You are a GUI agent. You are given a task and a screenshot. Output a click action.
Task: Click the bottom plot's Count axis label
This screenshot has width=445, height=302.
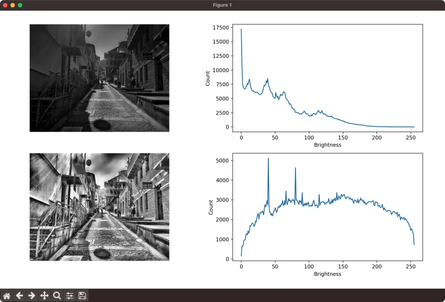click(211, 207)
